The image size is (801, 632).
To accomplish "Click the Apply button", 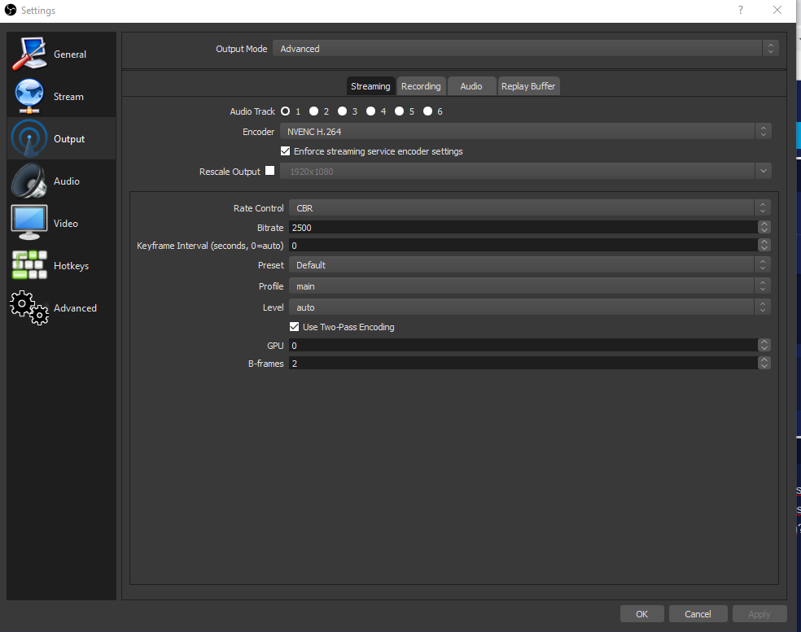I will [x=759, y=613].
